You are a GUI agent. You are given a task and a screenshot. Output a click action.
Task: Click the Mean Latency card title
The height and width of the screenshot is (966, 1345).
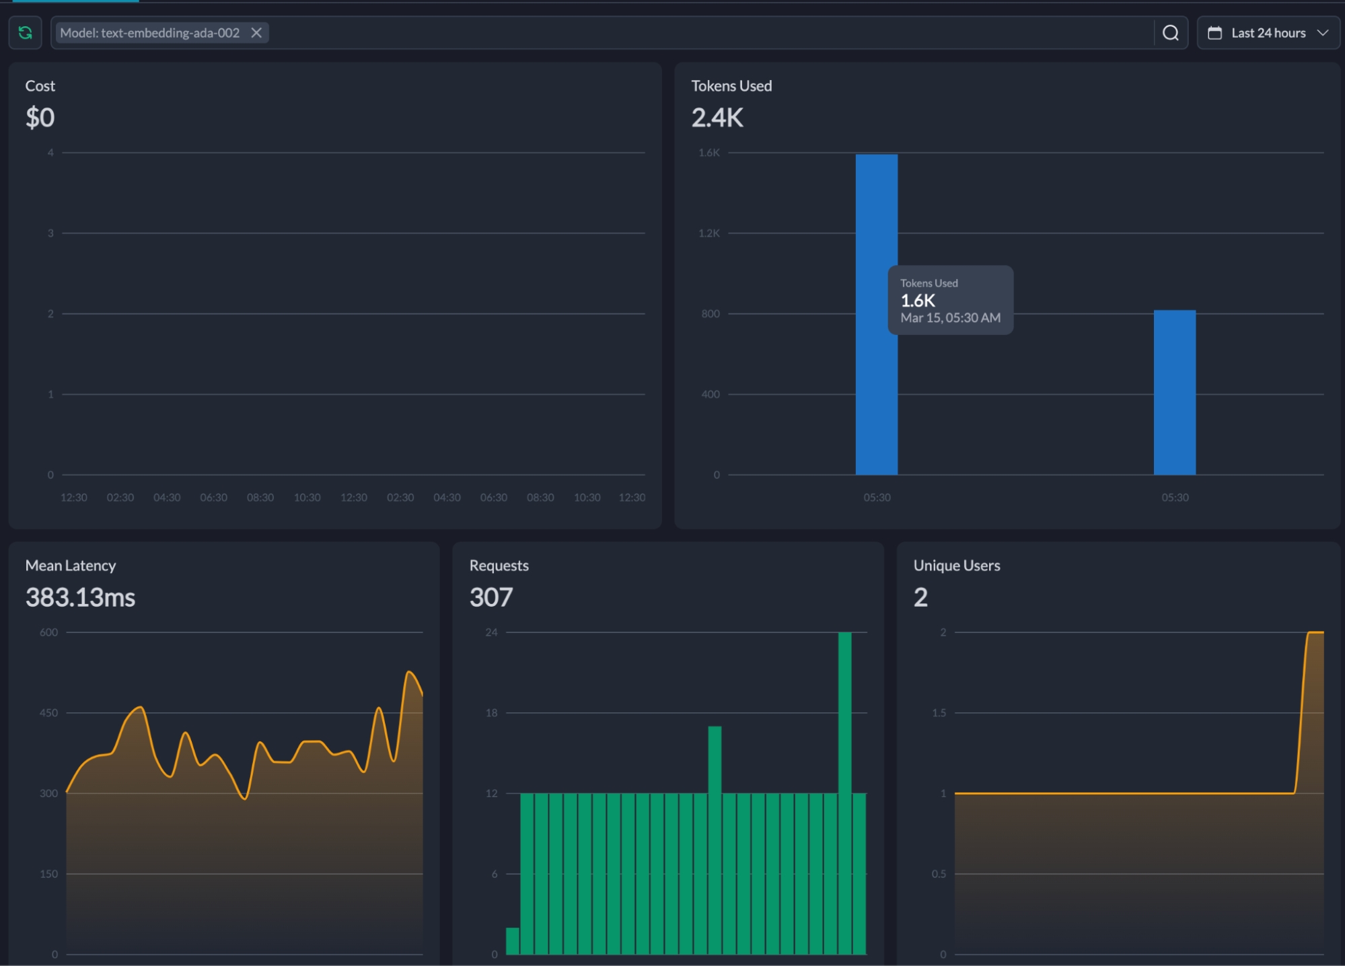pyautogui.click(x=71, y=565)
